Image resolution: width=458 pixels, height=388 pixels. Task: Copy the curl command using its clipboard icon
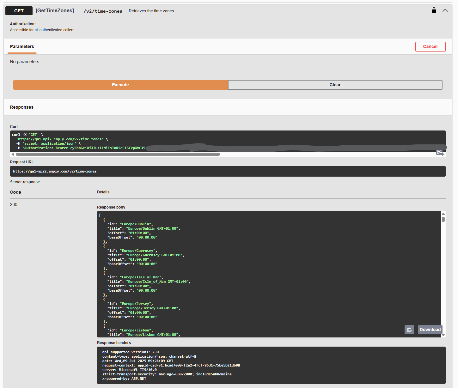[x=440, y=152]
